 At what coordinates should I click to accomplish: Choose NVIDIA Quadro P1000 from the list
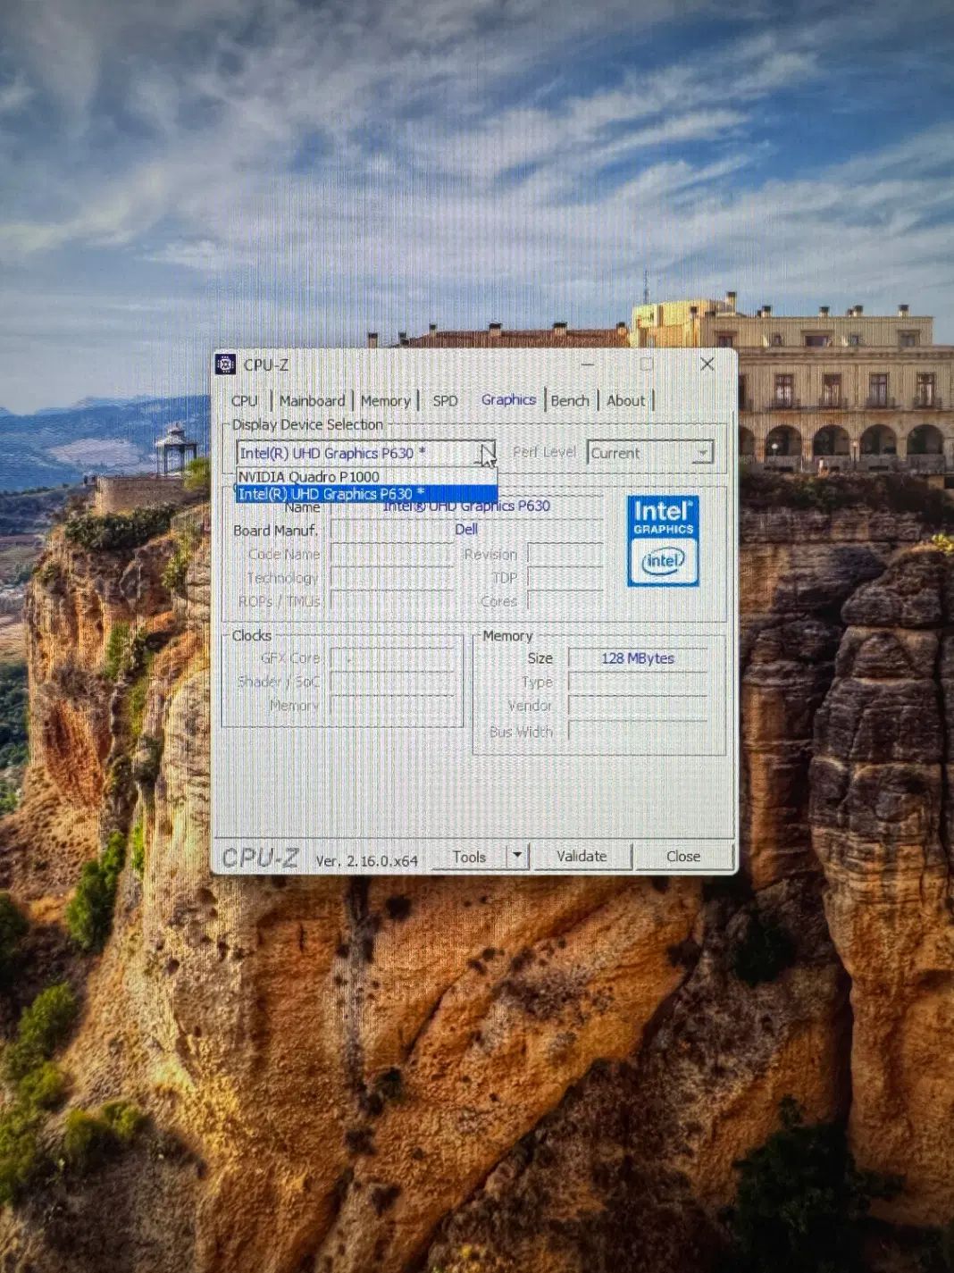[x=366, y=477]
